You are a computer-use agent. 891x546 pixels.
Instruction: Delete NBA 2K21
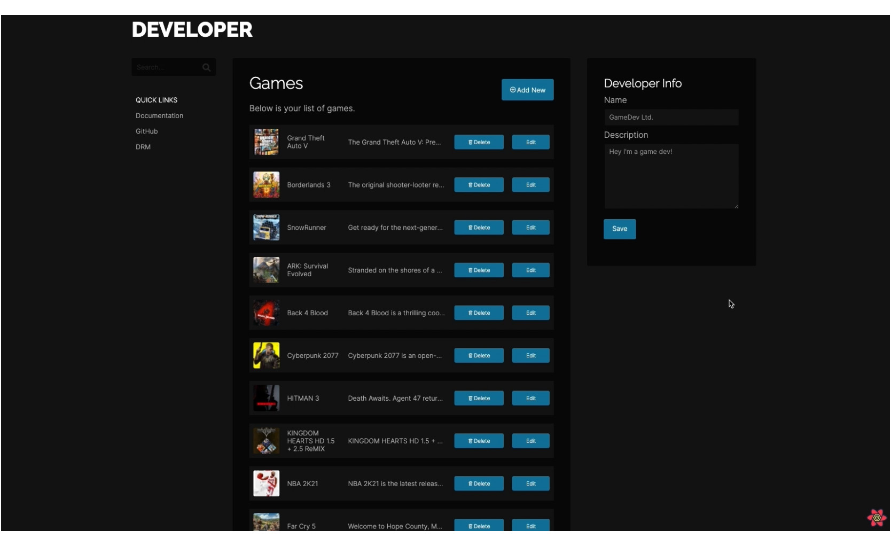click(479, 484)
